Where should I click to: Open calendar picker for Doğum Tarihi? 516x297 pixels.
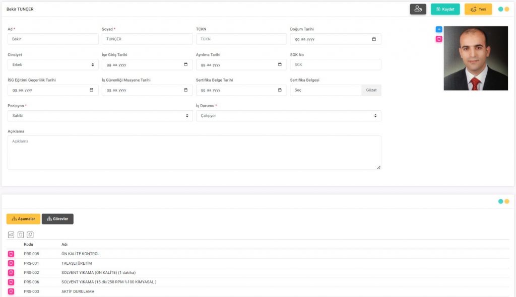[x=373, y=39]
